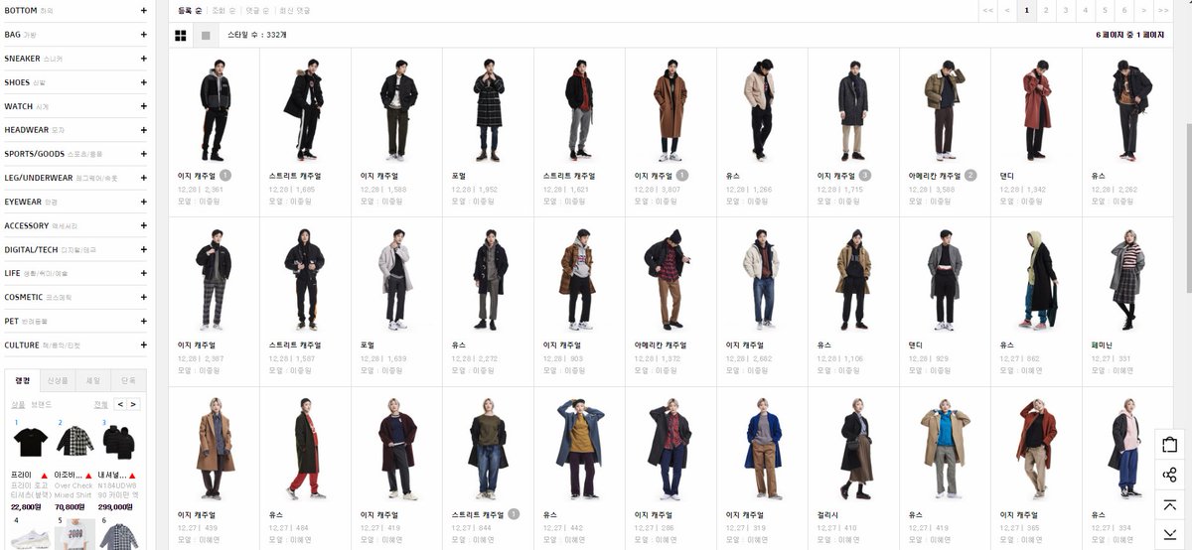
Task: Expand the COSMETIC category
Action: 143,297
